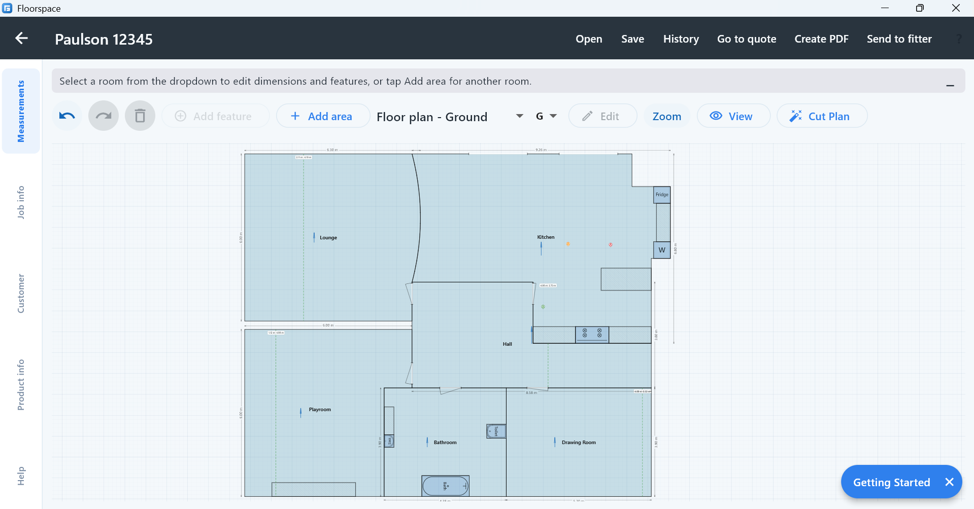This screenshot has height=509, width=974.
Task: Open the Measurements tab
Action: pyautogui.click(x=21, y=111)
